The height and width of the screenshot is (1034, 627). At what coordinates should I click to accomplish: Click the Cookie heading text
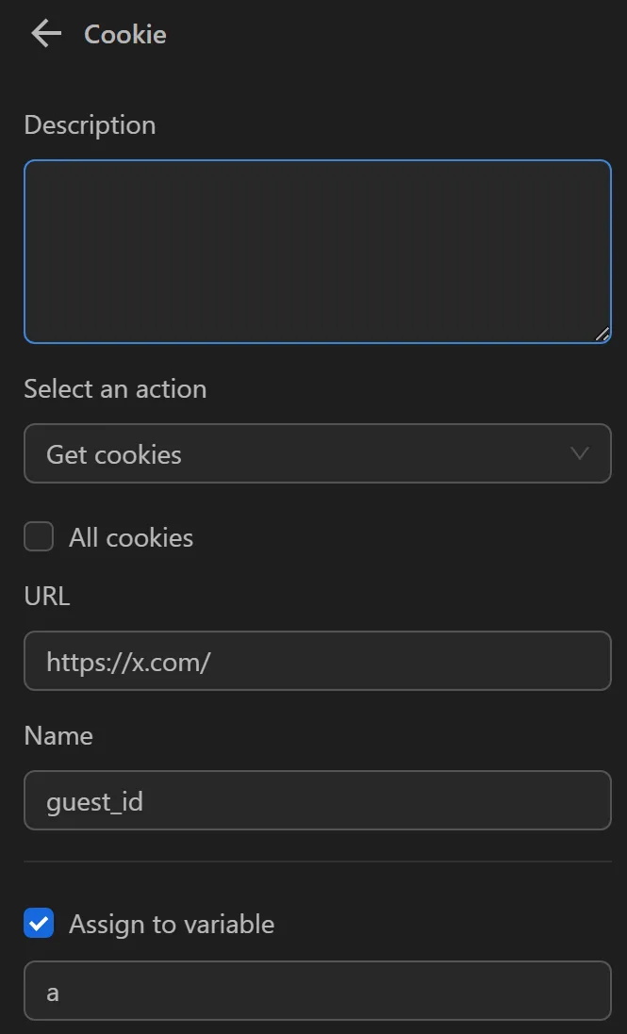(x=124, y=35)
